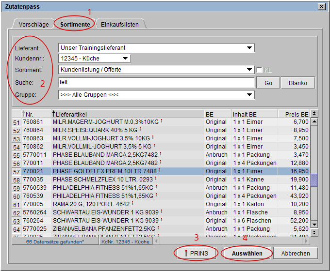This screenshot has width=330, height=271.
Task: Click into the Suche text field
Action: point(155,82)
